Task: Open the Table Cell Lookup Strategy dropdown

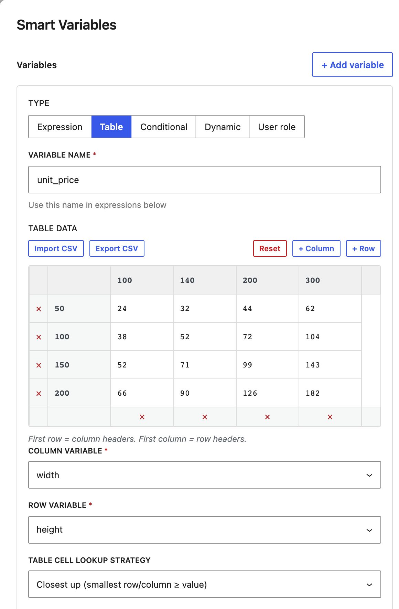Action: pyautogui.click(x=205, y=584)
